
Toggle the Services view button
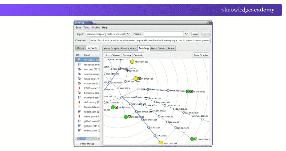point(93,48)
